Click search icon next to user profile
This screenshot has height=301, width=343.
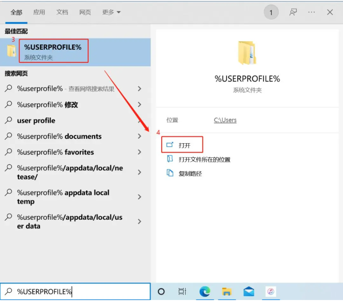tap(9, 120)
